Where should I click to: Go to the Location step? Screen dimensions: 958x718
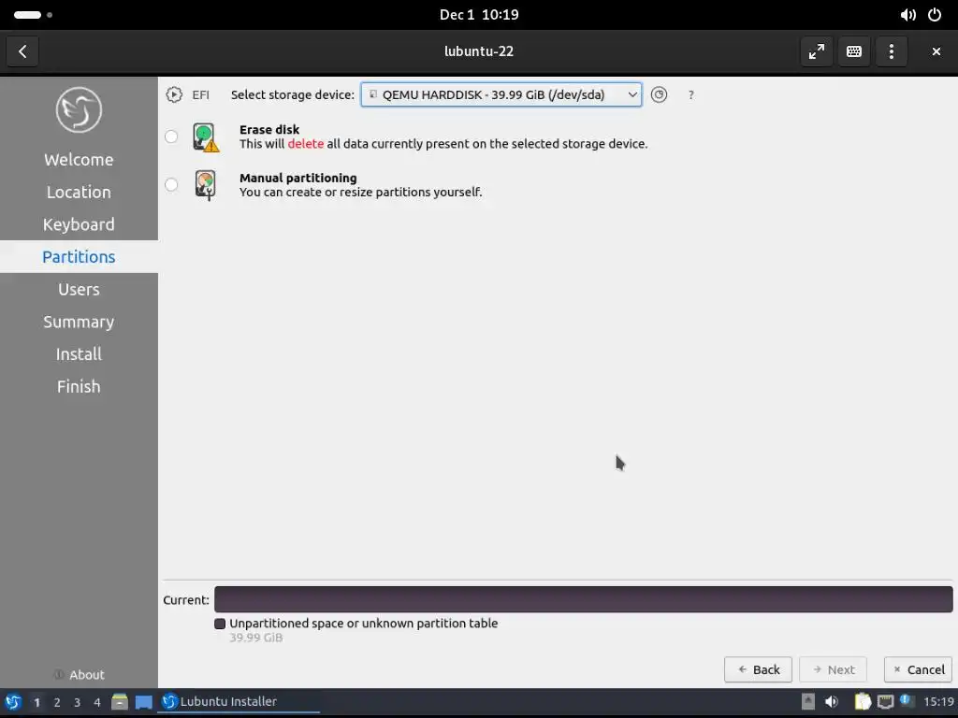(79, 193)
